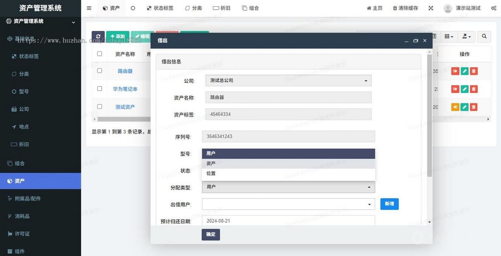Screen dimensions: 501x256
Task: Check the 测试资产 row checkbox
Action: click(x=99, y=106)
